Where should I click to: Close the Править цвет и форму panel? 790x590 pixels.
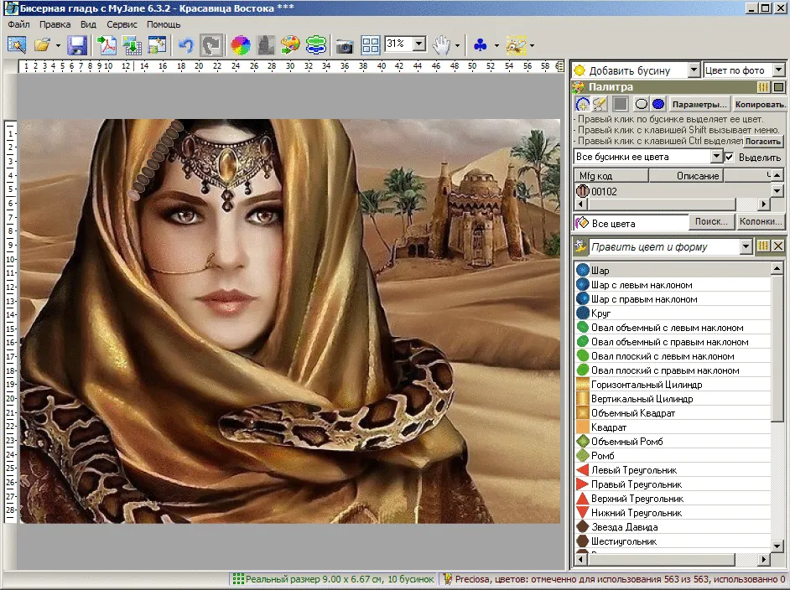coord(778,246)
